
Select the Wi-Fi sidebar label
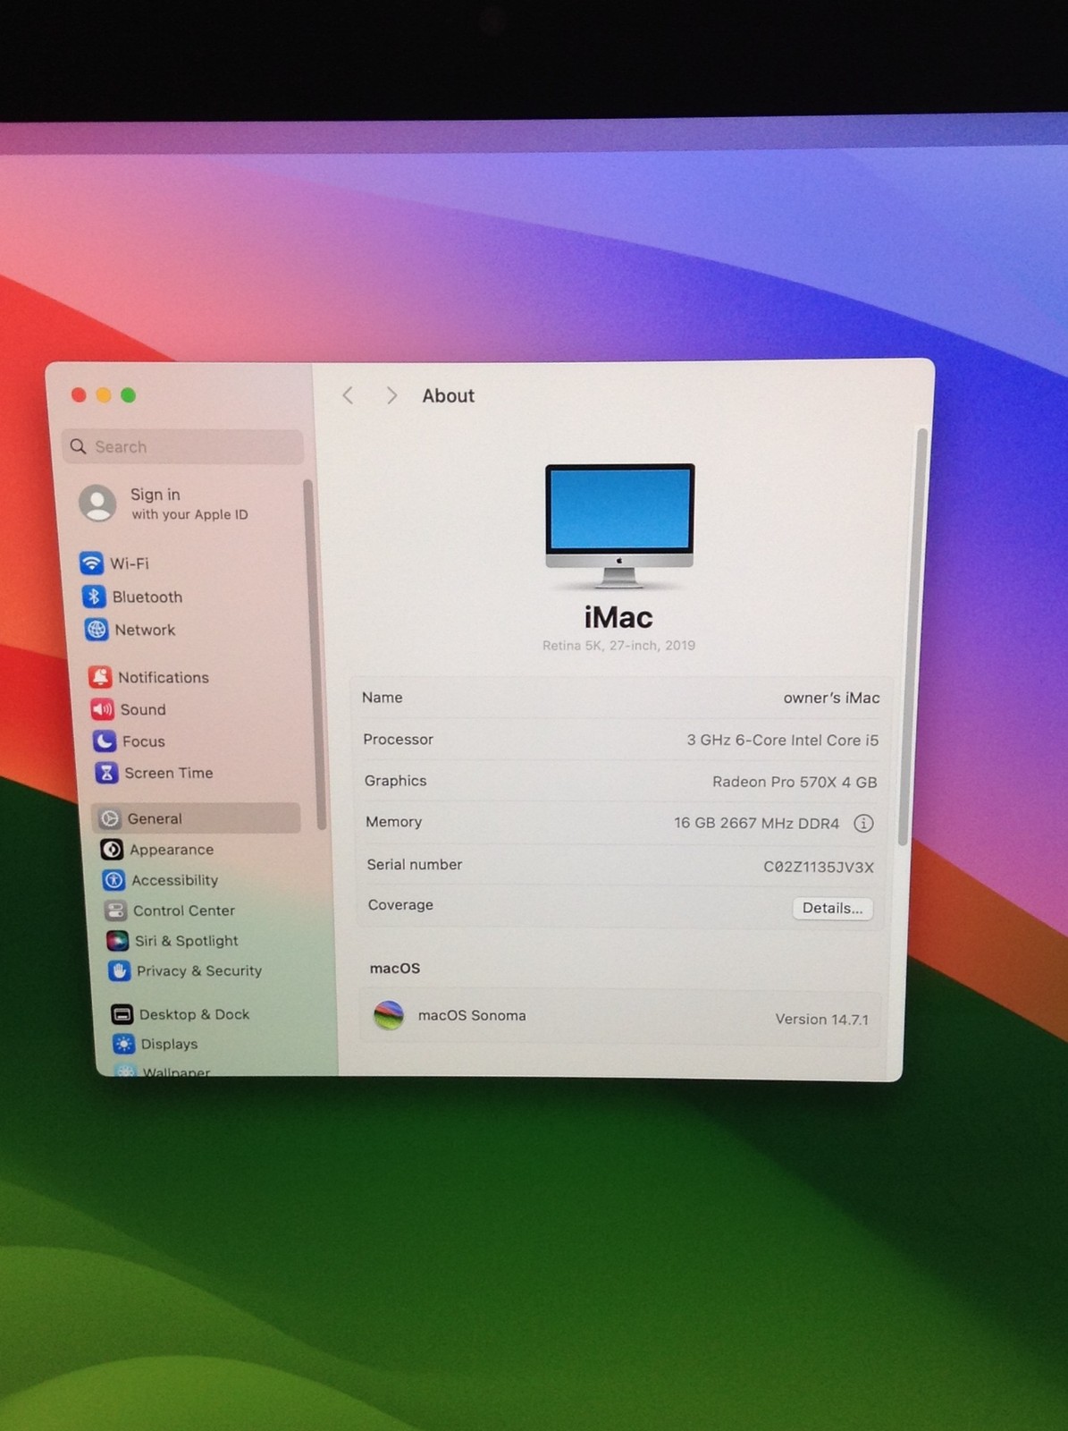[x=130, y=563]
